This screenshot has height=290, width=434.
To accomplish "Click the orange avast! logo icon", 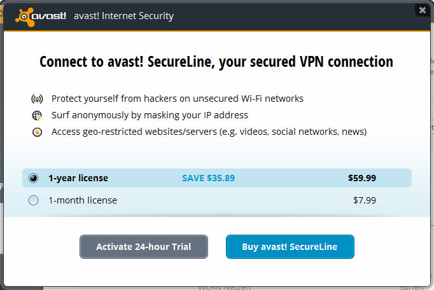I will [25, 17].
